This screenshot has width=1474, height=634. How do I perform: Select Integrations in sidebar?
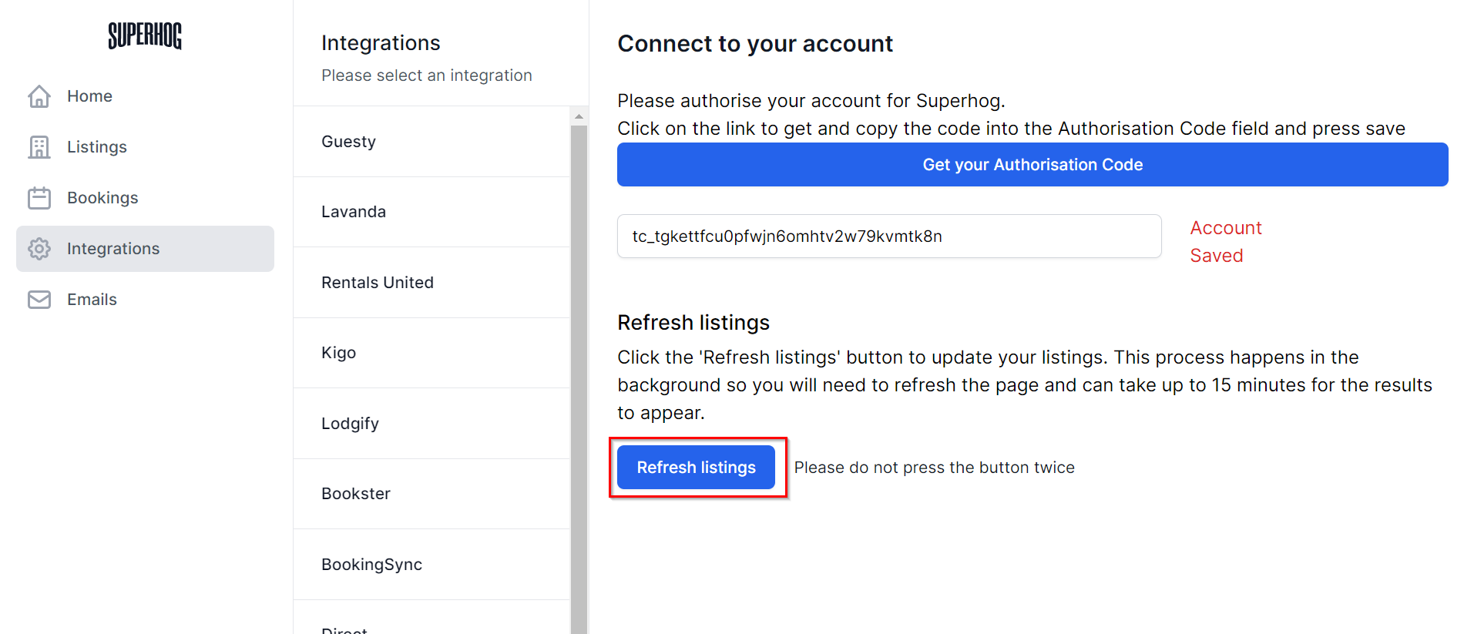(x=145, y=249)
